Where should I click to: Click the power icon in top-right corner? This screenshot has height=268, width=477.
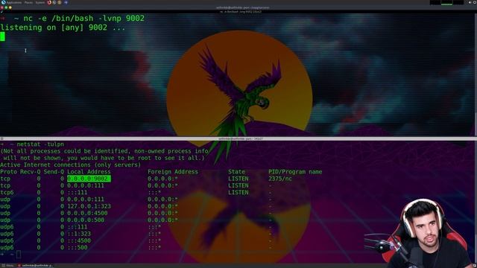475,2
